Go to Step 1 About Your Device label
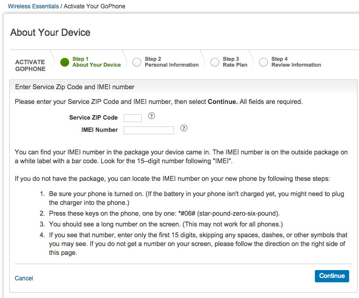Image resolution: width=359 pixels, height=298 pixels. point(96,62)
